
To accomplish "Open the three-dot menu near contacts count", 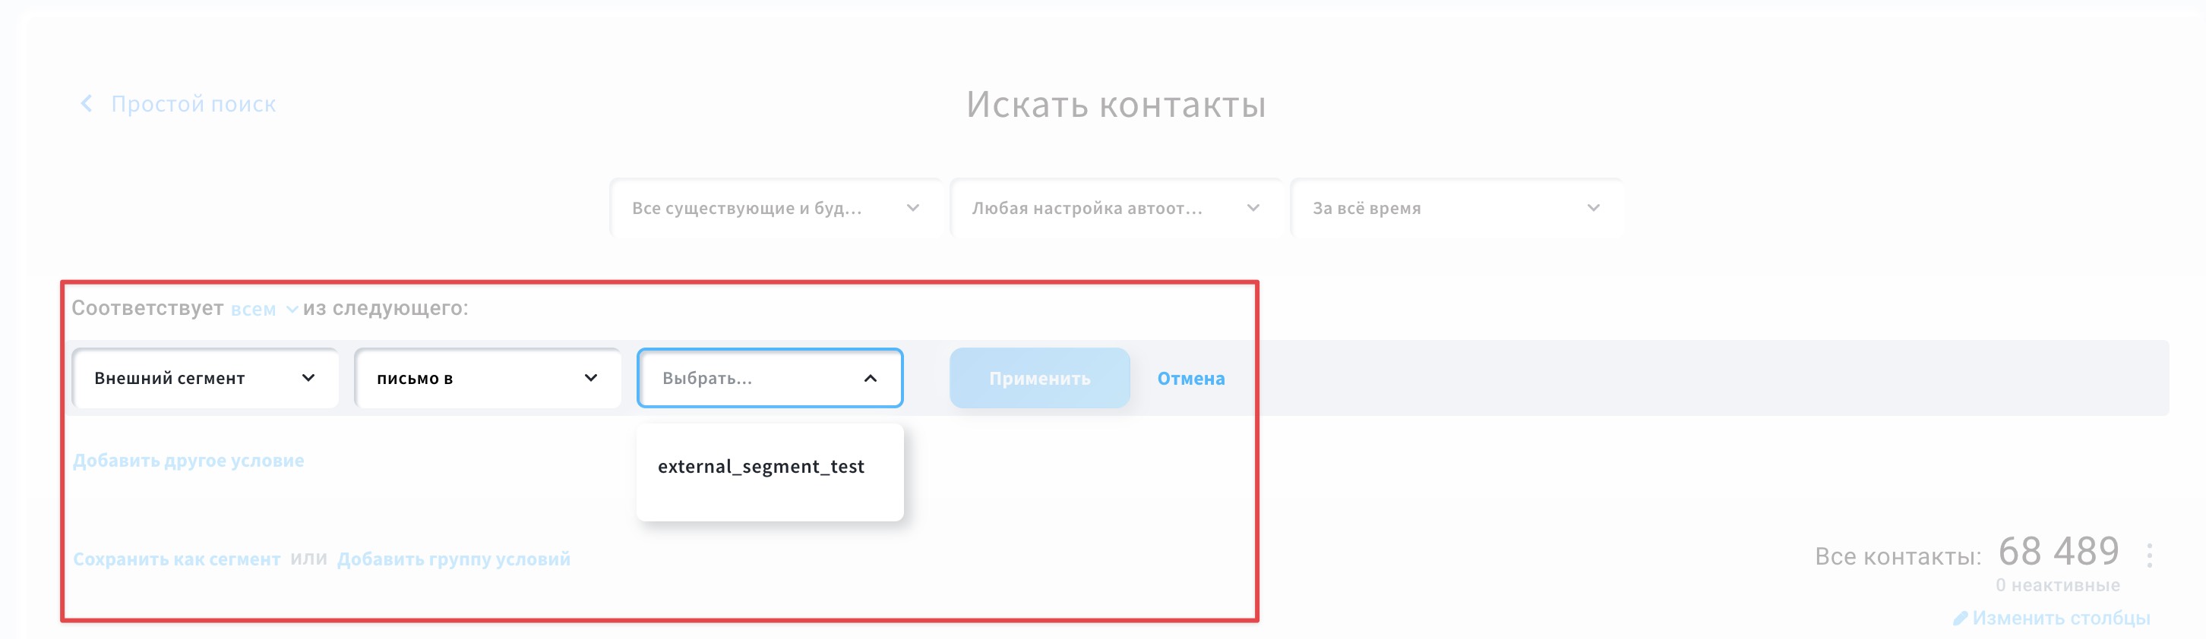I will coord(2148,556).
